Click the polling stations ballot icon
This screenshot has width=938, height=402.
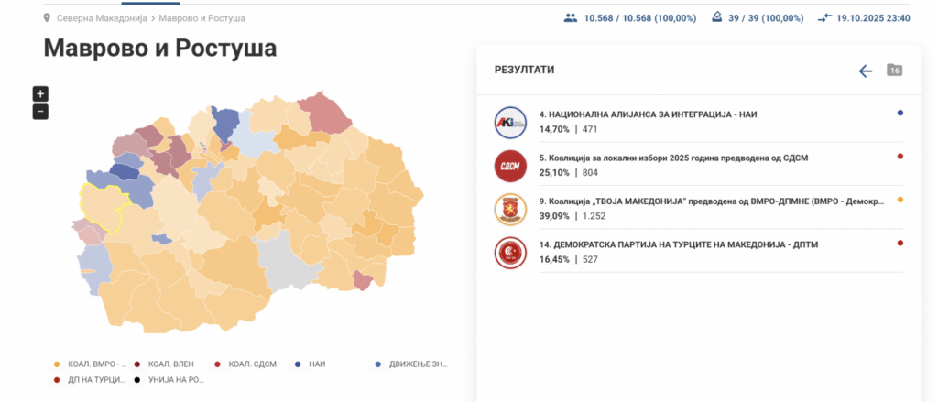pos(716,17)
